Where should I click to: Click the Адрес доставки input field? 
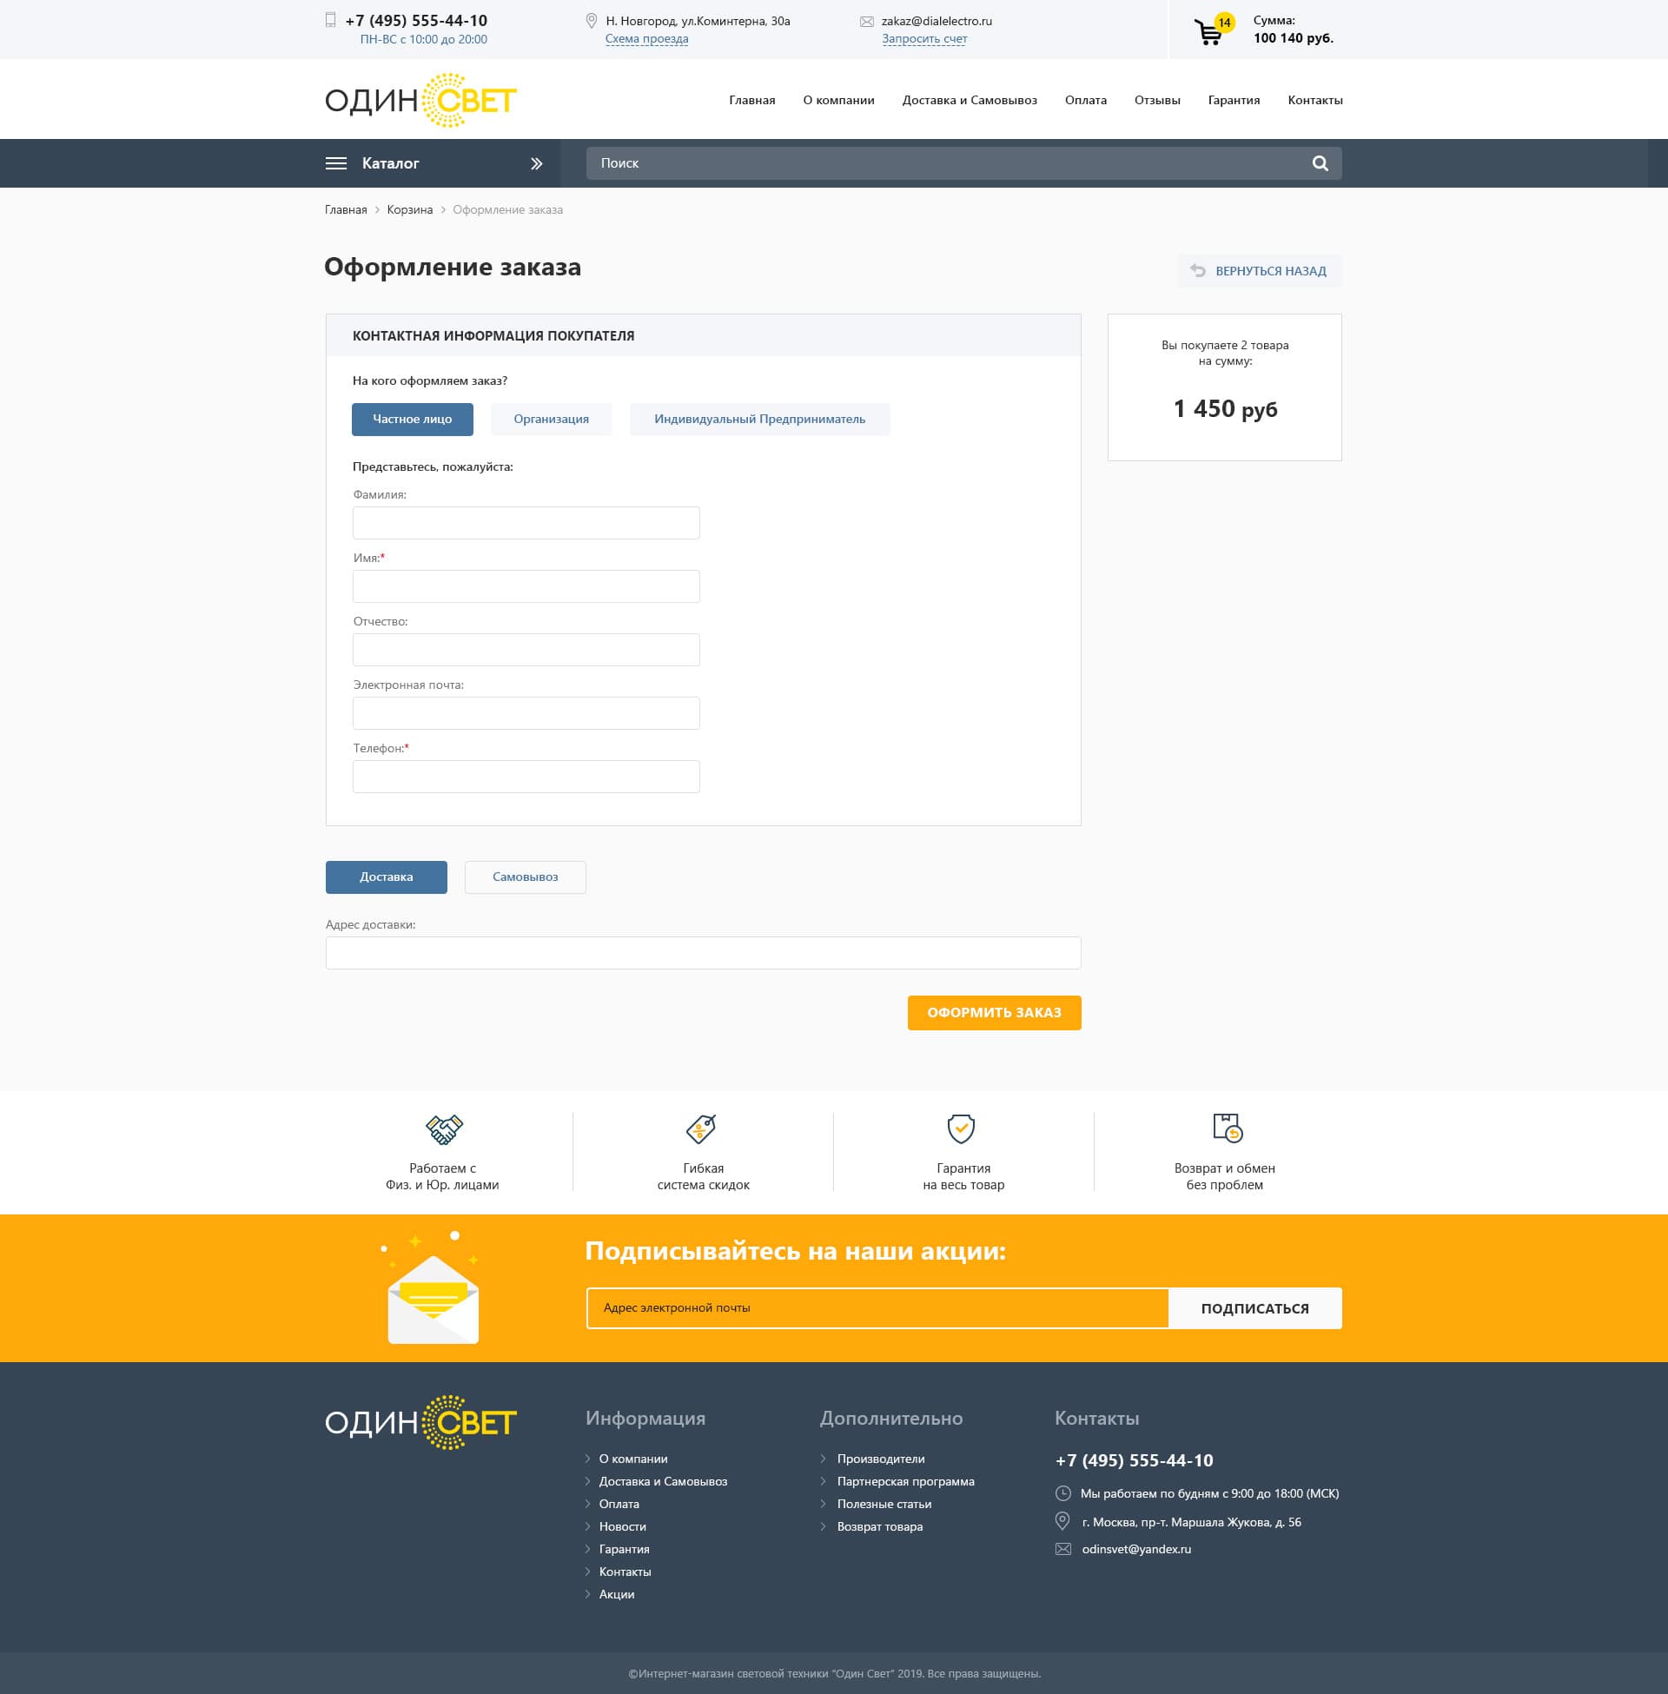pyautogui.click(x=704, y=953)
